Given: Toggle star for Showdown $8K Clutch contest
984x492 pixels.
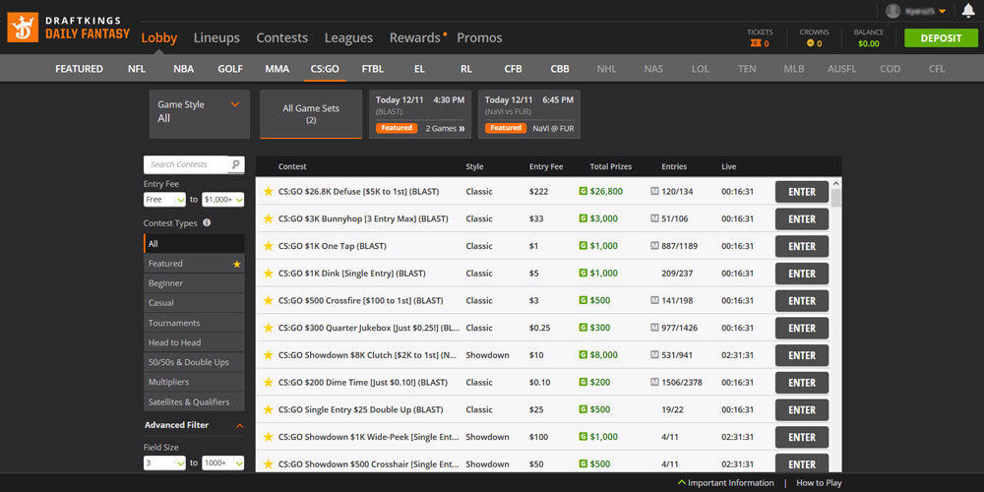Looking at the screenshot, I should [268, 355].
